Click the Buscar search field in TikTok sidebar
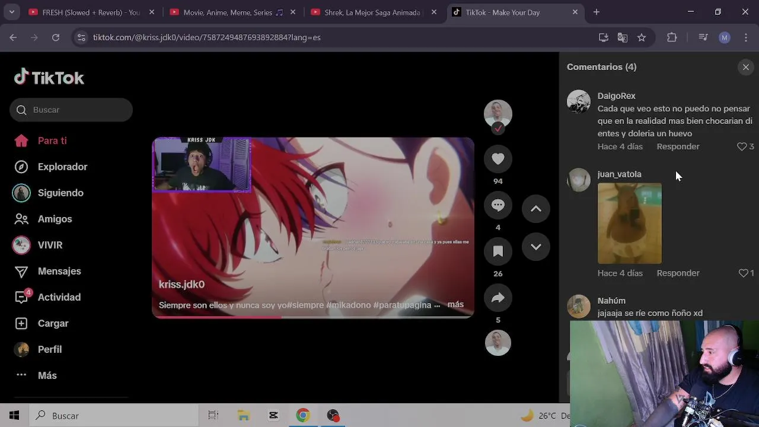Image resolution: width=759 pixels, height=427 pixels. (71, 110)
